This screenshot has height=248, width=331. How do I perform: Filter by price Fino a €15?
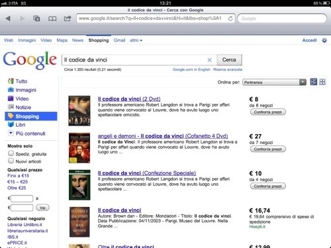tap(18, 176)
